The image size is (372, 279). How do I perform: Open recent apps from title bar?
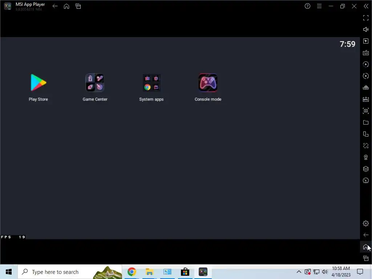point(78,6)
